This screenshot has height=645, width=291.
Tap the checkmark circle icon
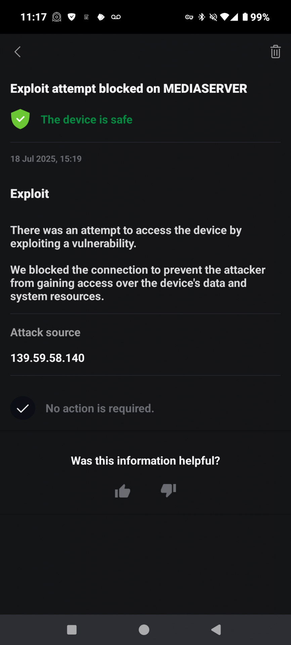(x=23, y=408)
